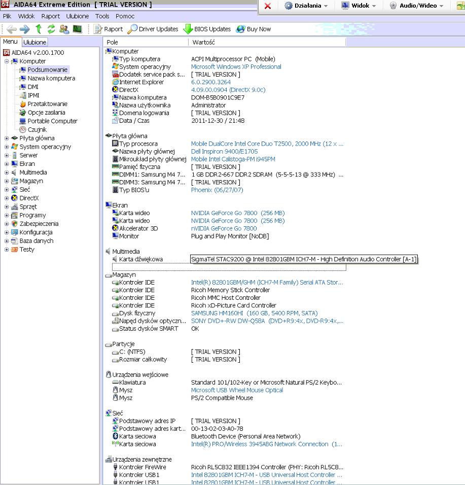Open the Intel PRO/Wireless 3945ABG link
Viewport: 465px width, 485px height.
[266, 444]
